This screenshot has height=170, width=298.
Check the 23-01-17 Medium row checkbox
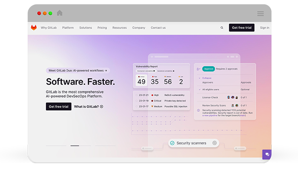[136, 106]
